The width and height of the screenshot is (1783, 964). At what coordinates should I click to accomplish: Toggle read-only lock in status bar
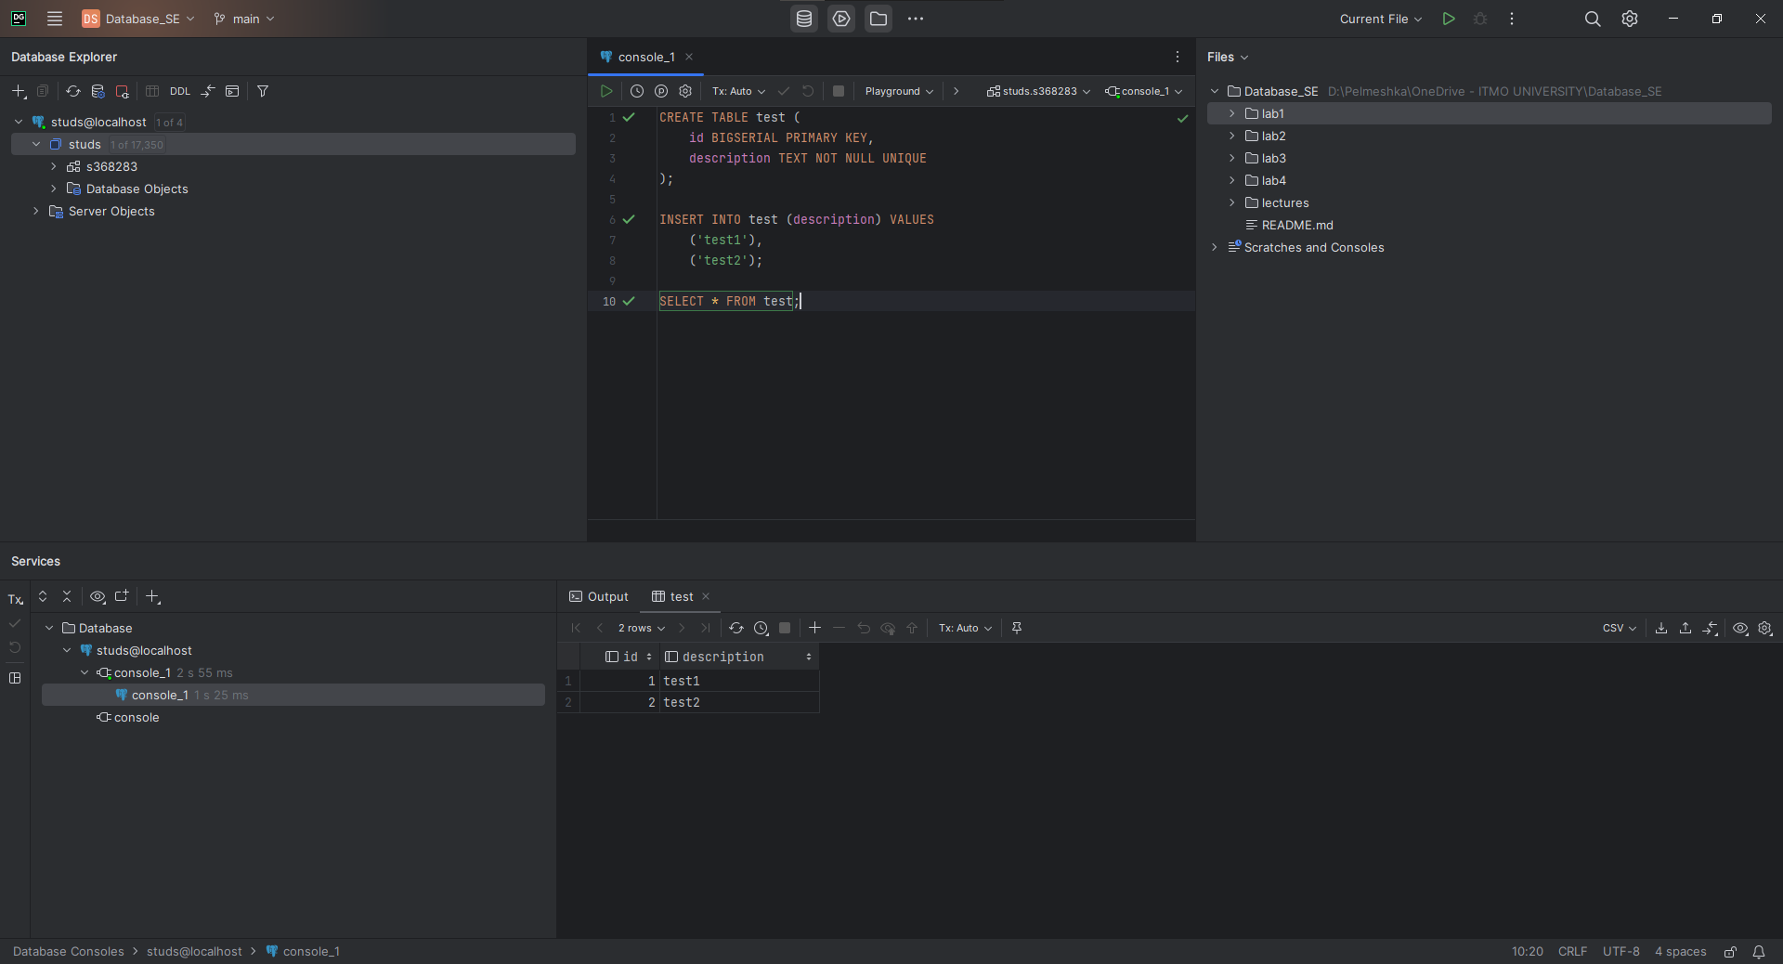coord(1731,952)
